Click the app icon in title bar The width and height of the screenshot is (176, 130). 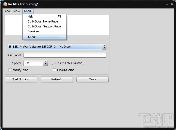[x=5, y=4]
